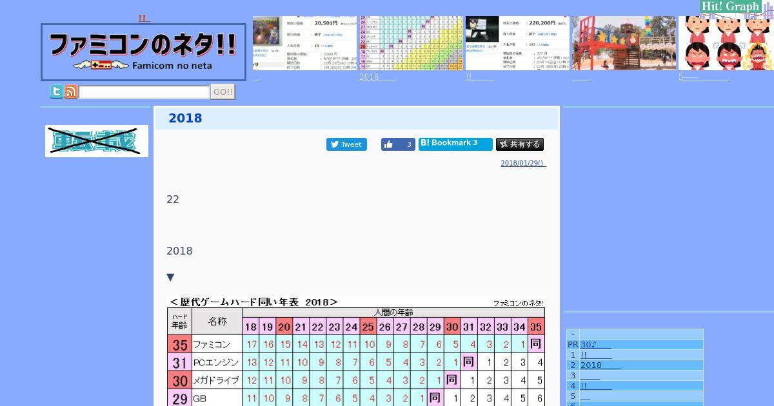This screenshot has width=774, height=406.
Task: Open the 2018/01/29 date link
Action: tap(523, 163)
